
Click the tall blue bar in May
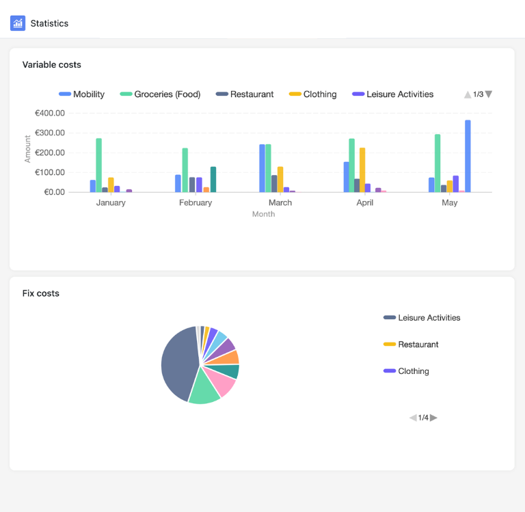coord(468,156)
